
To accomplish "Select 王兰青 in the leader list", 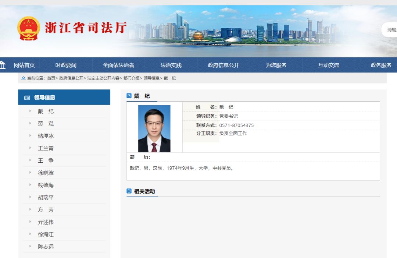I will (x=46, y=148).
